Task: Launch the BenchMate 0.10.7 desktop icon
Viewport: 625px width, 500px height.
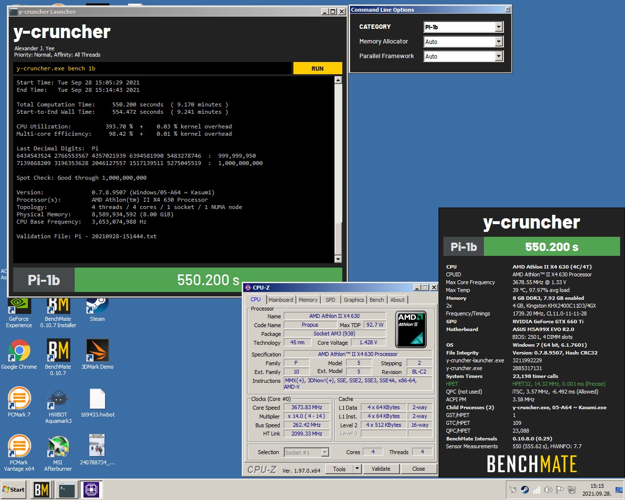Action: (58, 357)
